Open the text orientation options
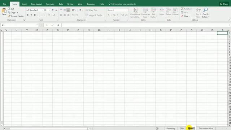The height and width of the screenshot is (130, 231). click(x=74, y=10)
